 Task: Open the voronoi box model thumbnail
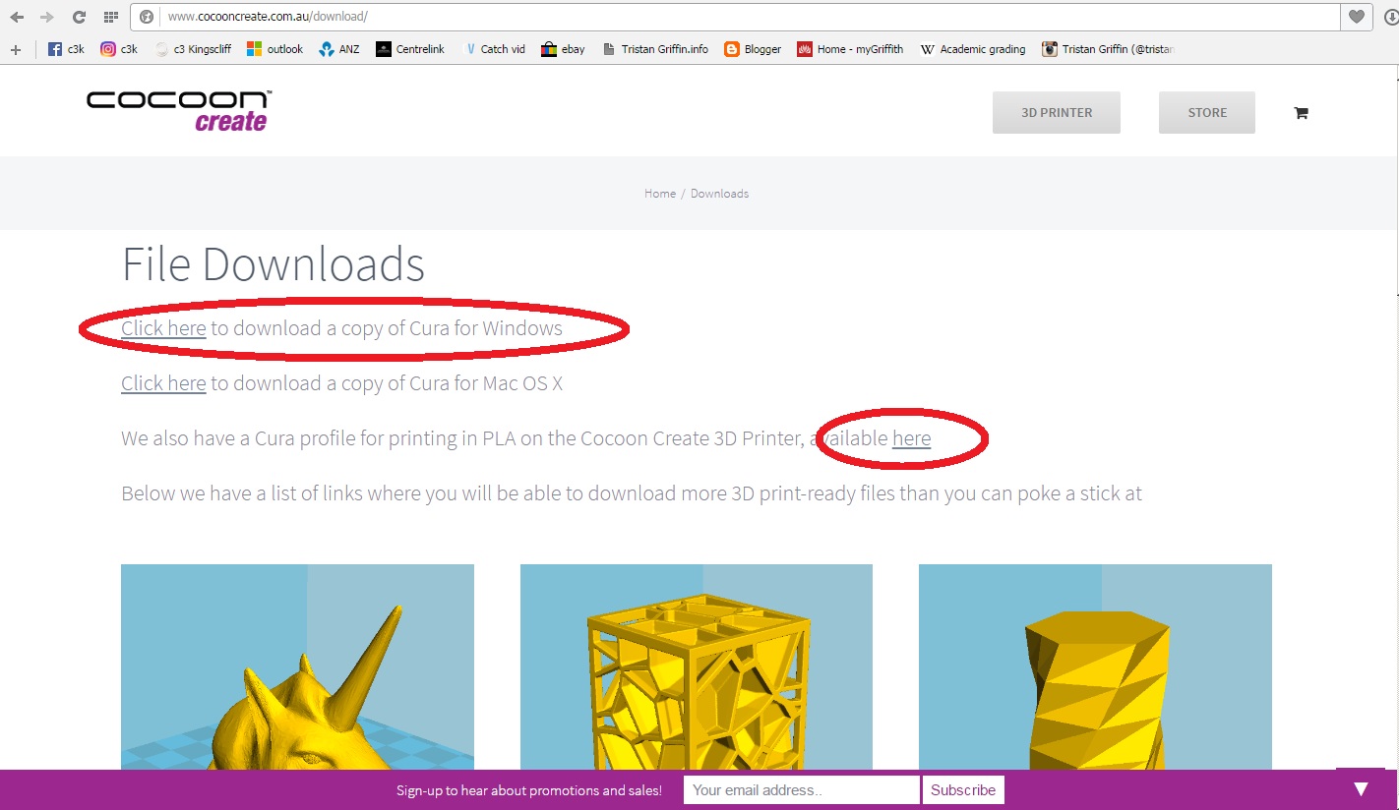click(697, 666)
